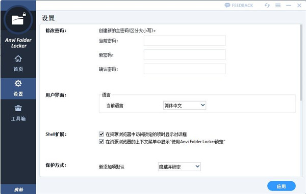
Task: Toggle 在资源浏览器中访问锁定的项时显示对话框 checkbox
Action: pyautogui.click(x=101, y=134)
